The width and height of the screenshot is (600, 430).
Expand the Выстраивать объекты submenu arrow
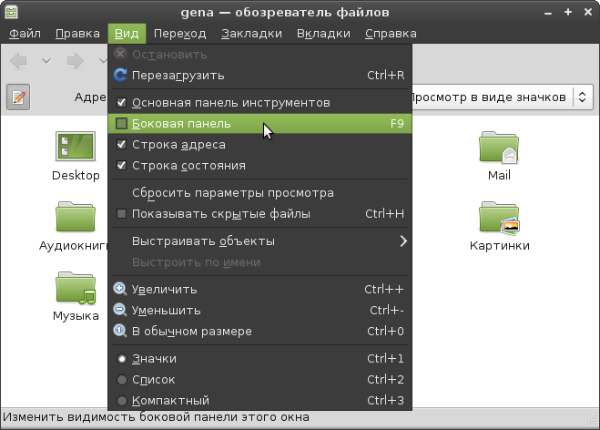pyautogui.click(x=403, y=241)
